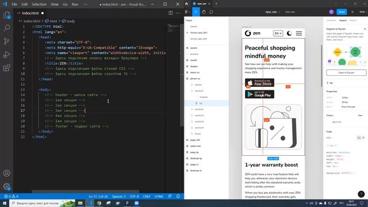Screen dimensions: 368x207
Task: Click the hamburger menu in the zen design
Action: point(299,33)
